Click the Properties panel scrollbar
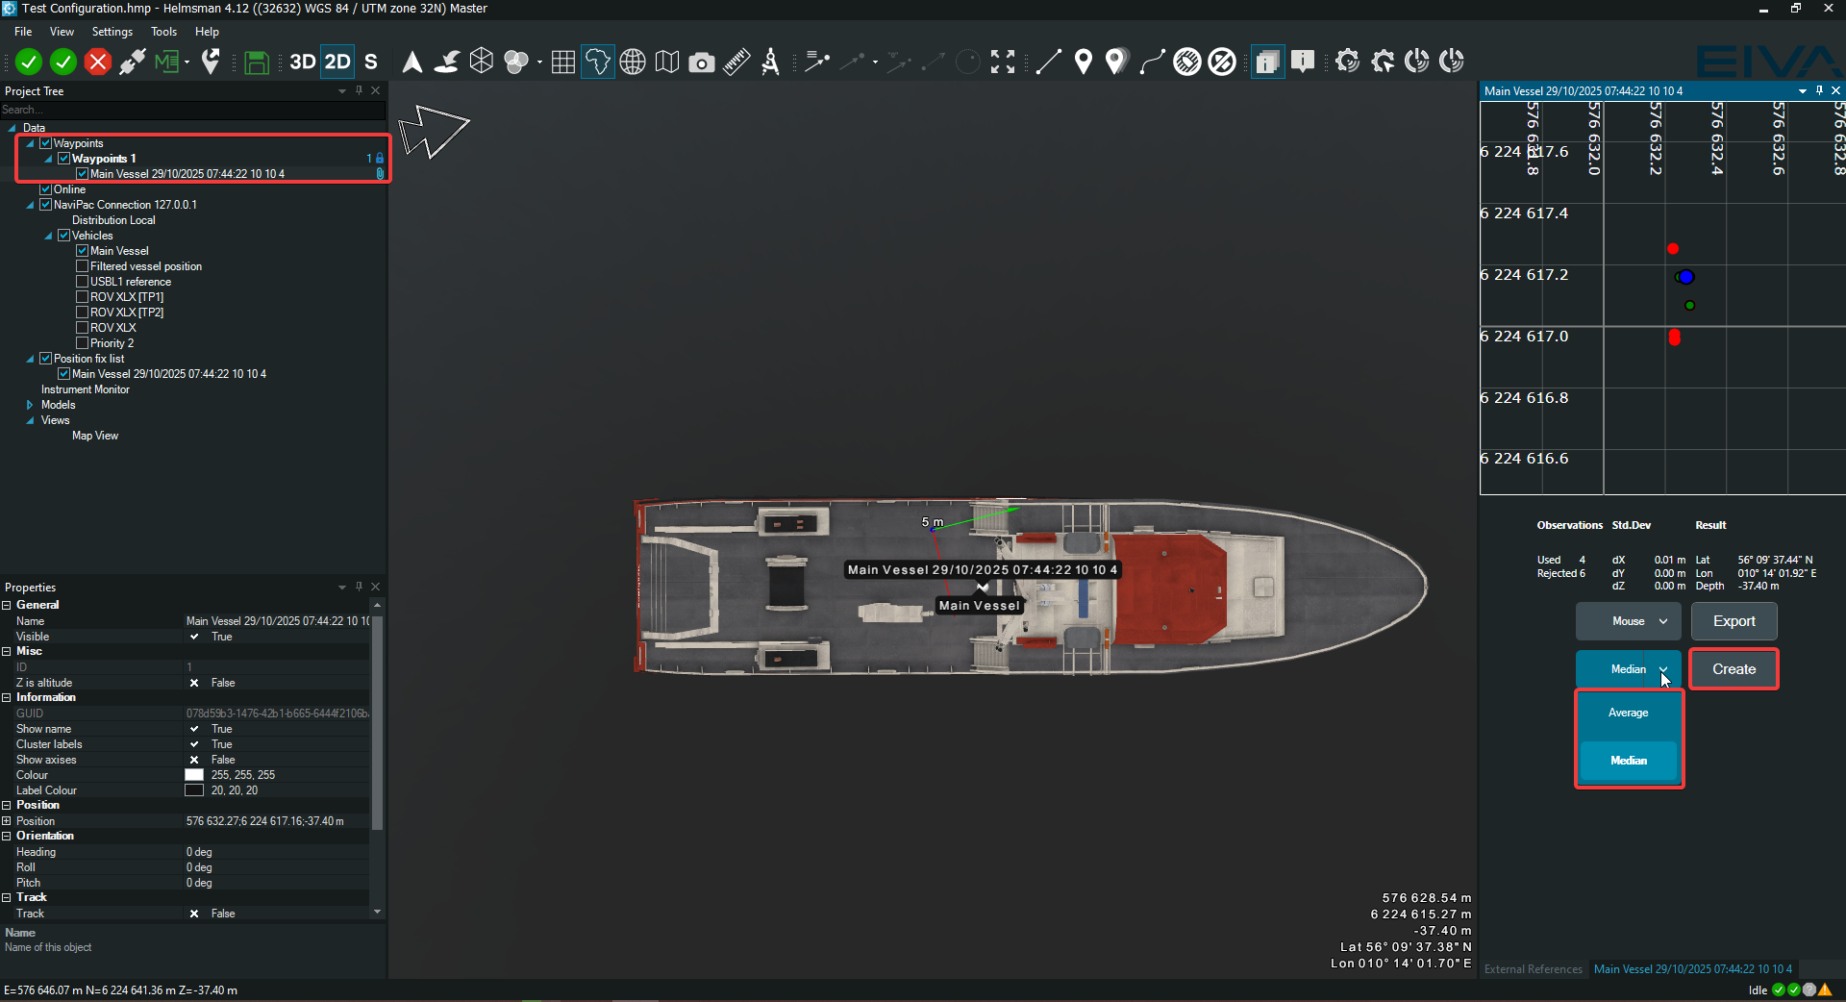 click(x=377, y=721)
